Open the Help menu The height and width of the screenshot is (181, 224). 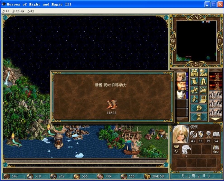click(31, 11)
